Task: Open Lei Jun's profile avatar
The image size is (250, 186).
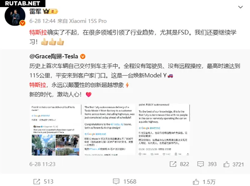Action: pyautogui.click(x=15, y=16)
